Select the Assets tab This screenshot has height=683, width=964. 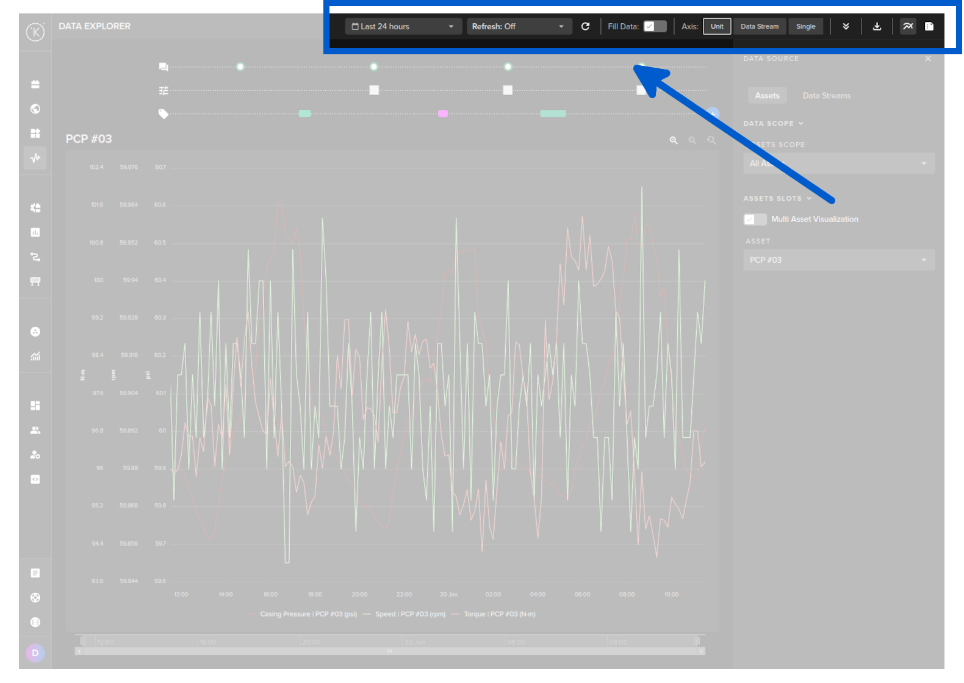(x=767, y=96)
